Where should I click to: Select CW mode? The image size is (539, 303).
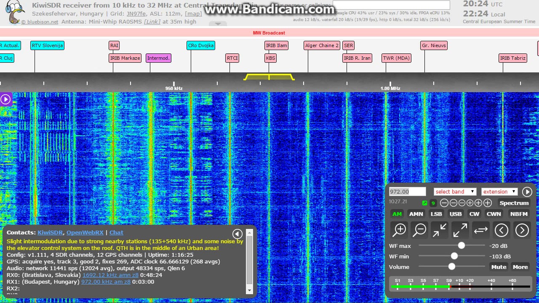point(474,214)
